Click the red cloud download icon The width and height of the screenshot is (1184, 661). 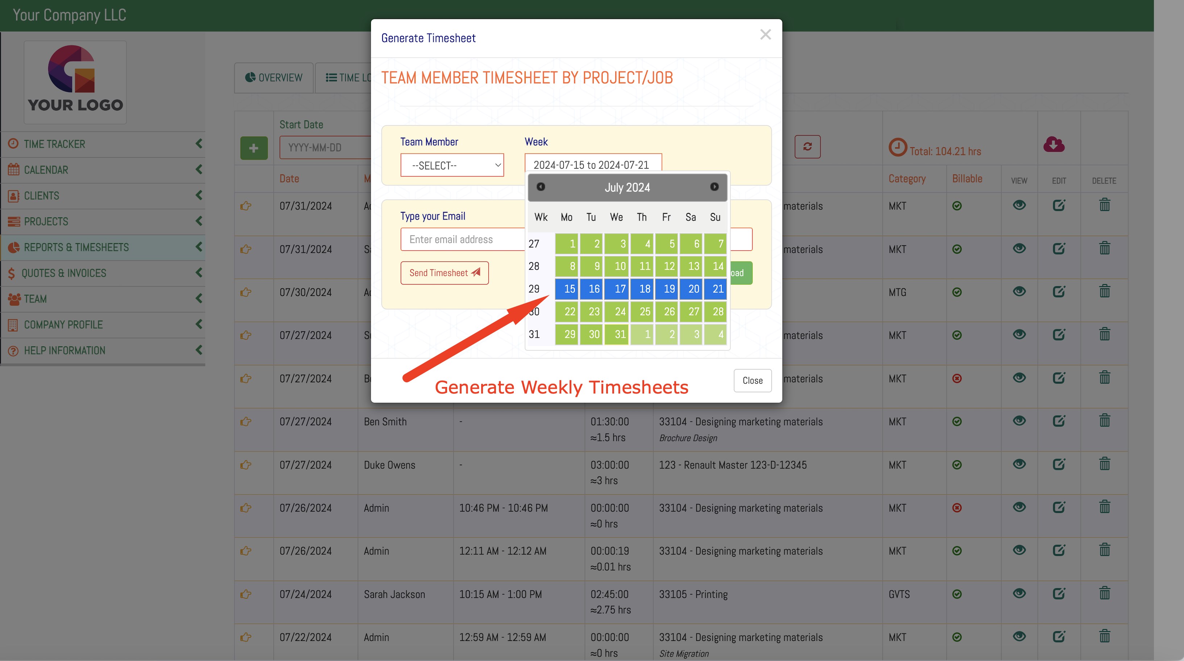[1054, 145]
